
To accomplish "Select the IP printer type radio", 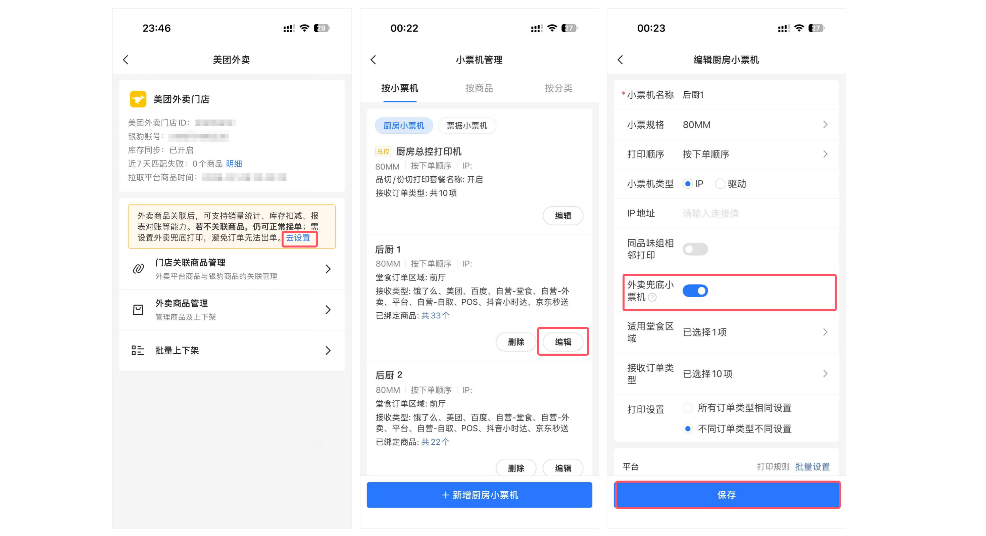I will click(688, 184).
